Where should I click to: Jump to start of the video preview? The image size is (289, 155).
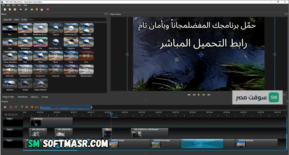click(189, 95)
